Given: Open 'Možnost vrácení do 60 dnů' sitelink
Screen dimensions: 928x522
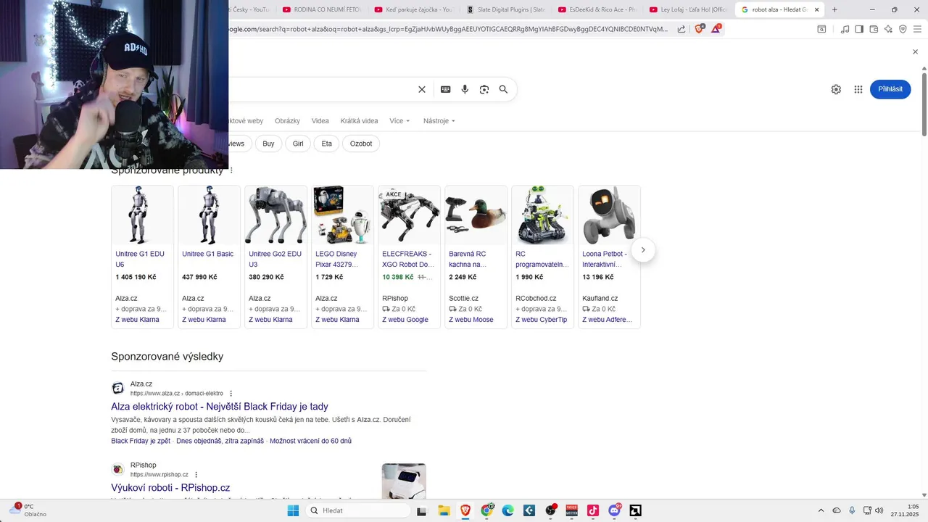Looking at the screenshot, I should coord(310,441).
